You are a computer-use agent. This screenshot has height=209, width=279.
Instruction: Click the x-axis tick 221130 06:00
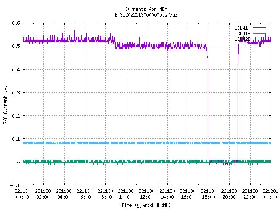click(x=84, y=194)
